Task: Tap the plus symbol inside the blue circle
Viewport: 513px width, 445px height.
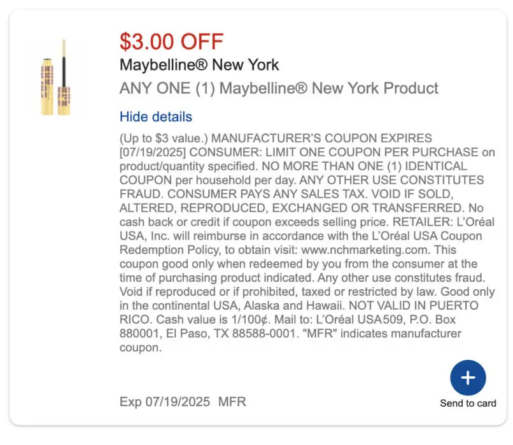Action: click(468, 377)
